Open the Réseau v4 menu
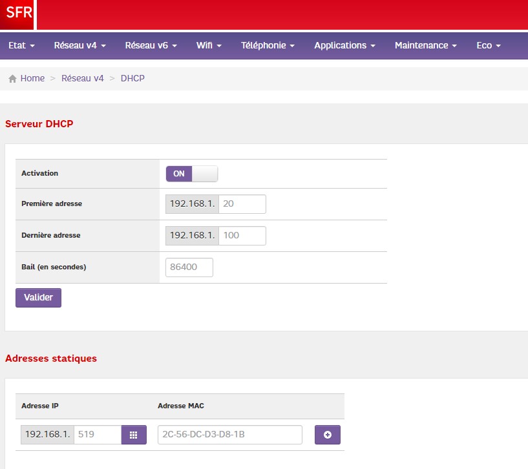528x469 pixels. click(79, 45)
